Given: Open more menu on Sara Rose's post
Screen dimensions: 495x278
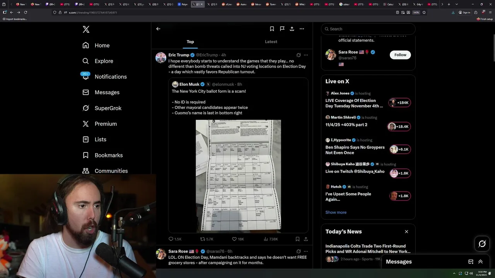Looking at the screenshot, I should click(306, 251).
